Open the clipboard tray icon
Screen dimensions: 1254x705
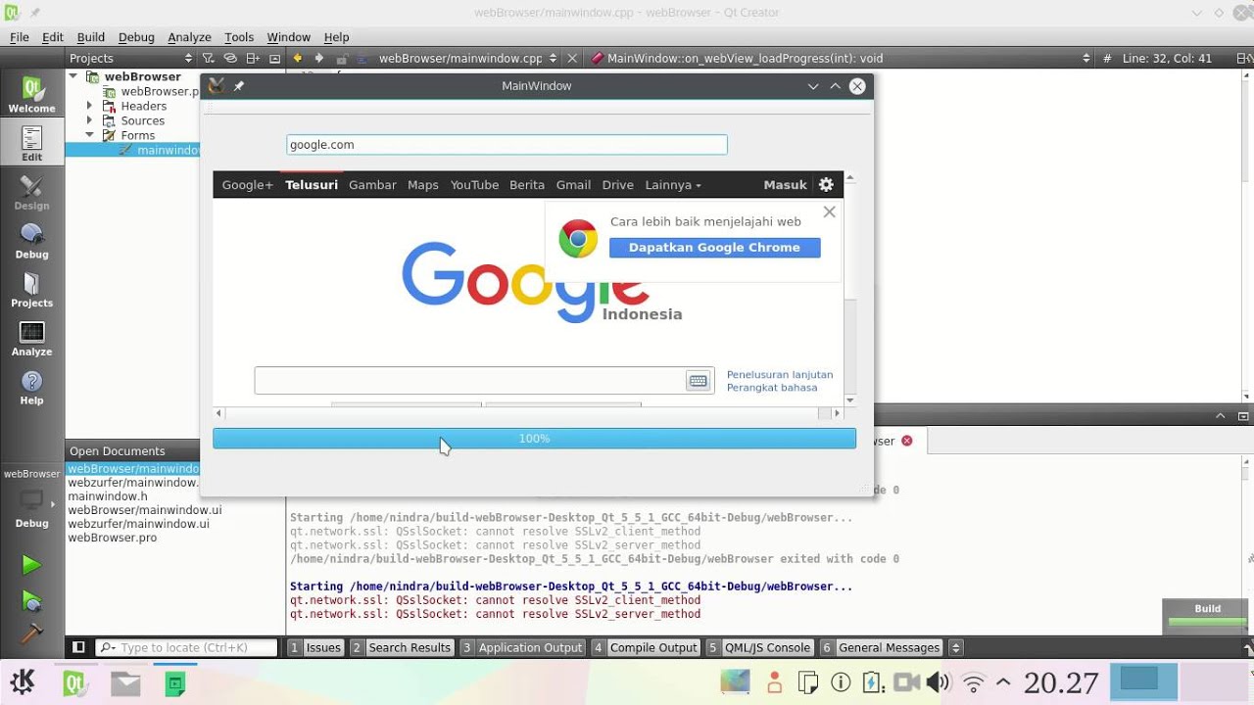point(808,682)
